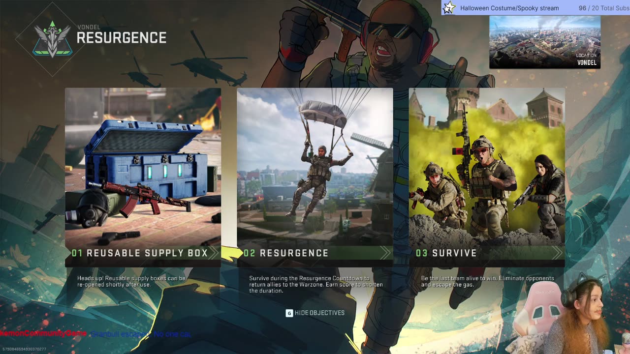
Task: Select the Survive objective card image
Action: [x=487, y=167]
